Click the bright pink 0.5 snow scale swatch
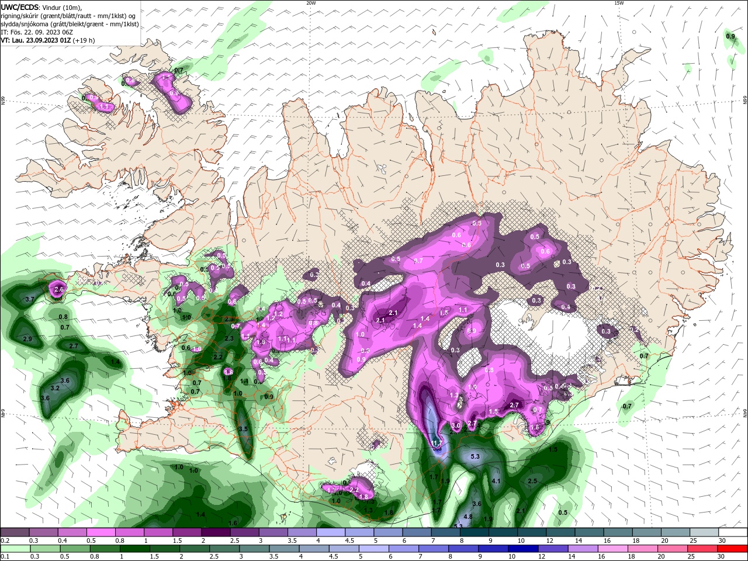Image resolution: width=748 pixels, height=561 pixels. coord(101,532)
